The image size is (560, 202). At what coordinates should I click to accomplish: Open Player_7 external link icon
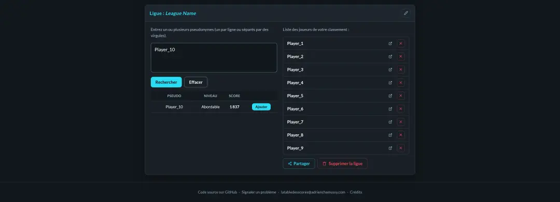[390, 122]
